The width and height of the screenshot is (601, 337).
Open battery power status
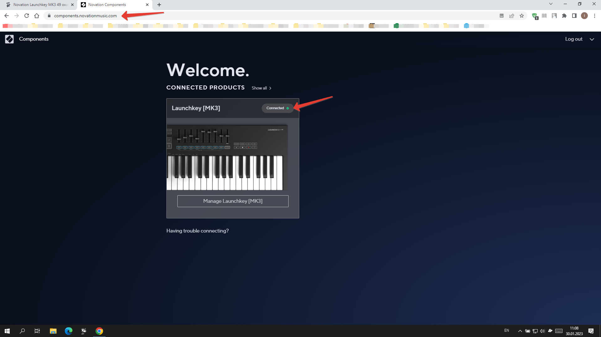tap(528, 331)
